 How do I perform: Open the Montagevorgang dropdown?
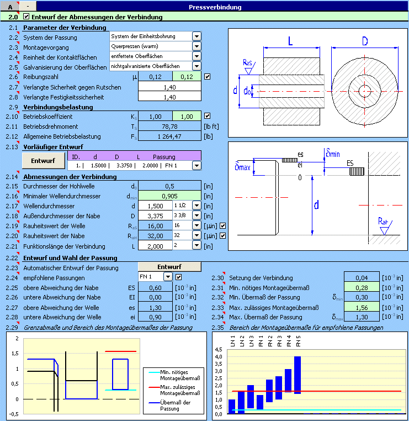196,46
